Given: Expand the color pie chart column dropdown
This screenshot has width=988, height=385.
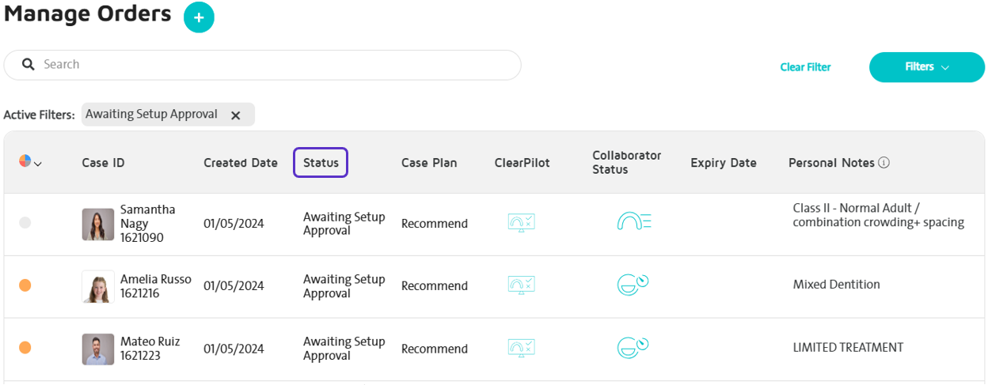Looking at the screenshot, I should 30,162.
